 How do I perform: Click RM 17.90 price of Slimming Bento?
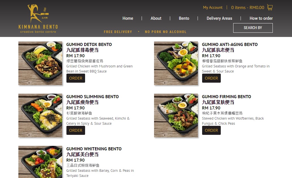click(75, 108)
